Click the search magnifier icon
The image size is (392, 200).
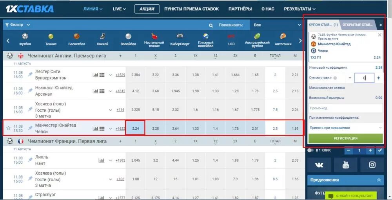pyautogui.click(x=211, y=25)
